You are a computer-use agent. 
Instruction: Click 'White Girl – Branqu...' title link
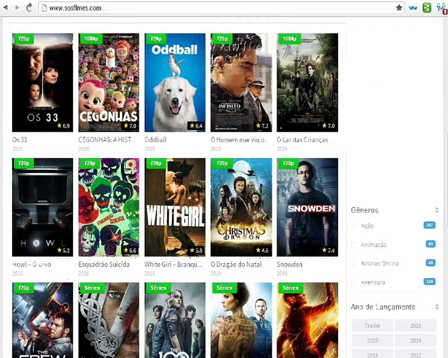[x=174, y=265]
